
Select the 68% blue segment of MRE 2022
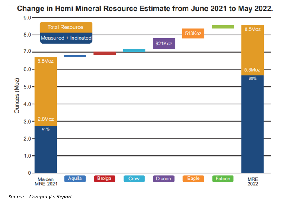point(252,125)
